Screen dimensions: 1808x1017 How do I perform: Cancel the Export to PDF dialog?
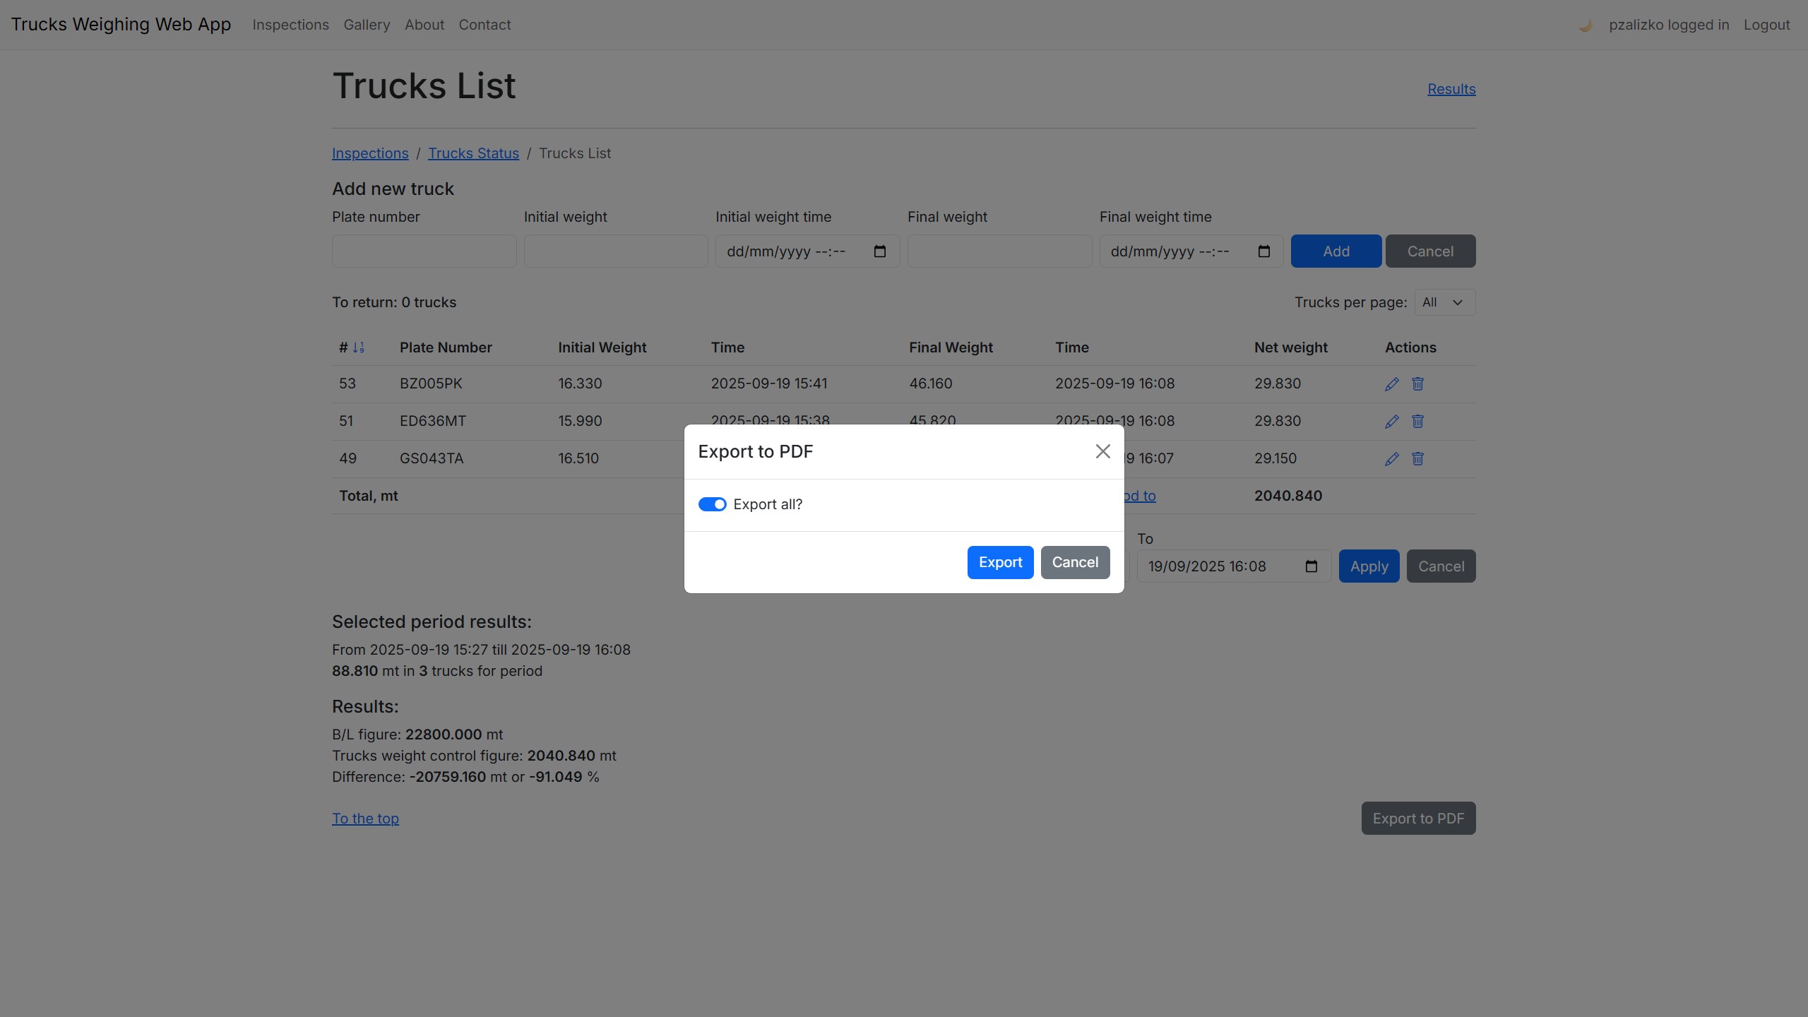coord(1074,562)
